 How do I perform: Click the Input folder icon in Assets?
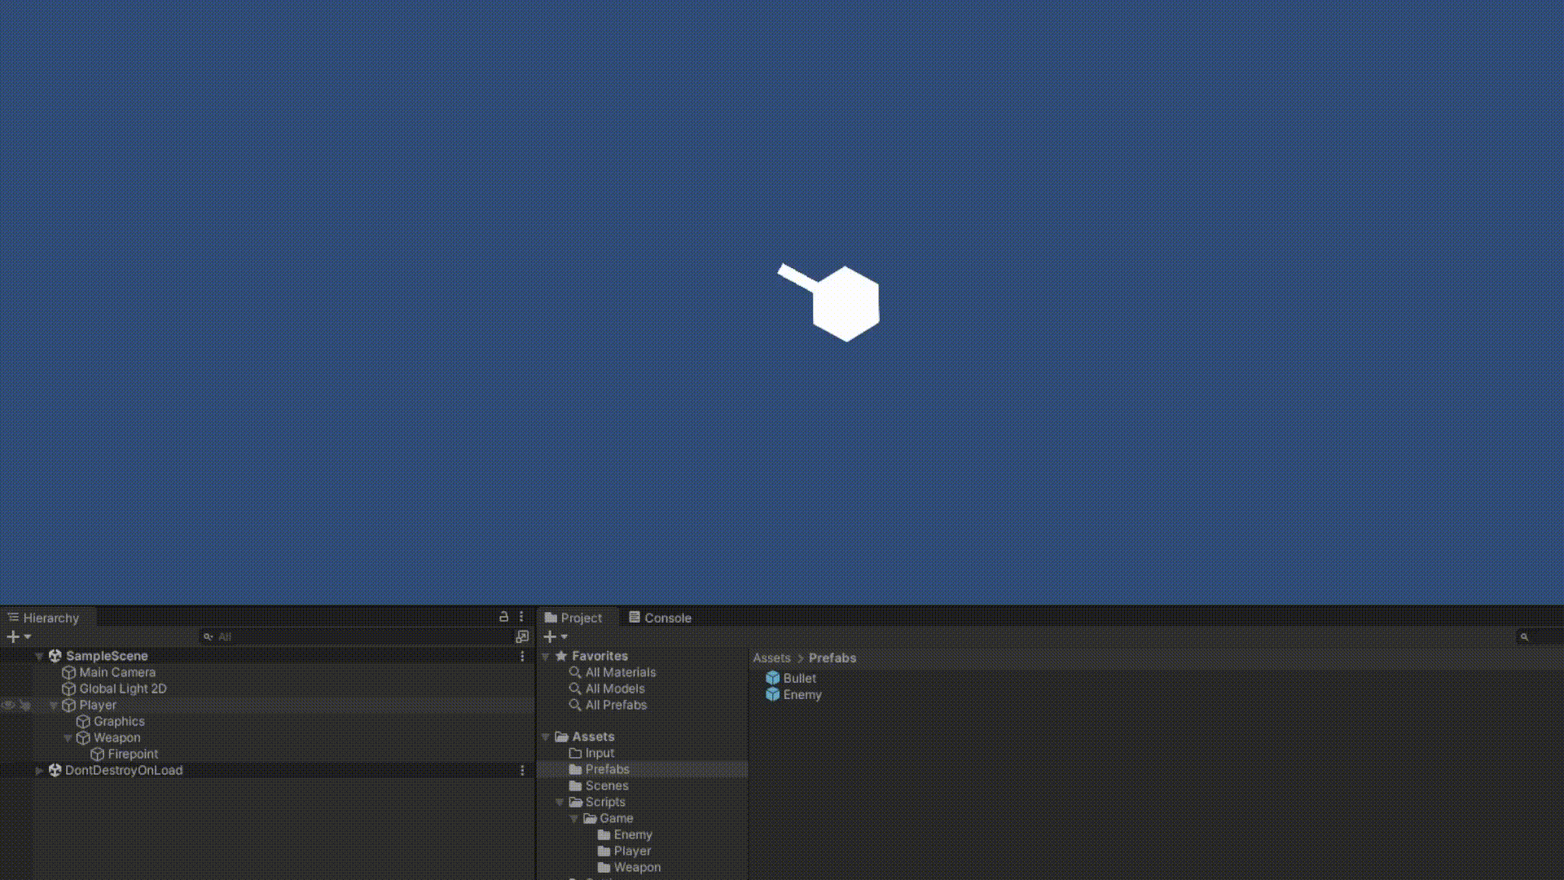[576, 752]
